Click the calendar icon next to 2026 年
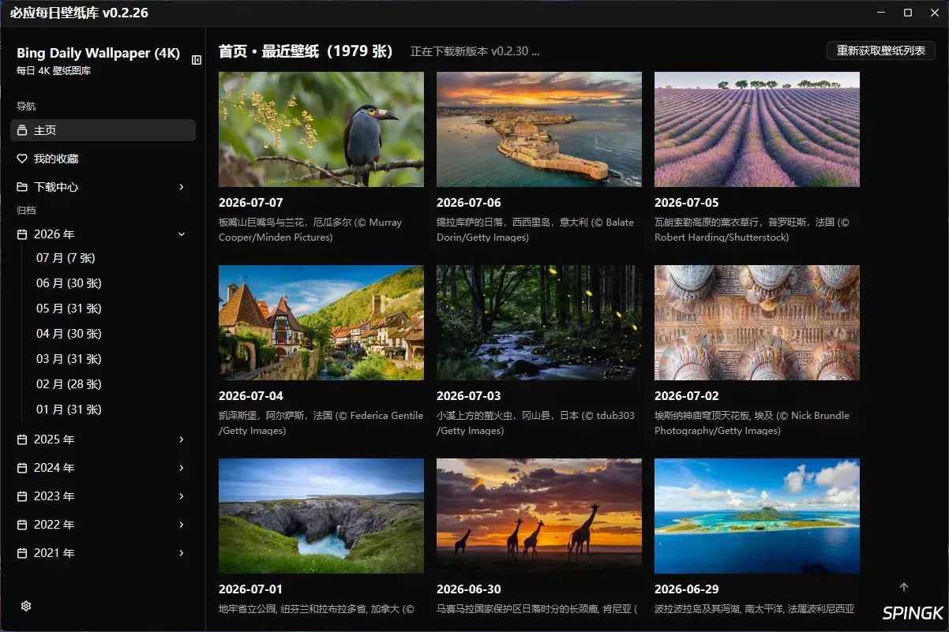 point(22,234)
